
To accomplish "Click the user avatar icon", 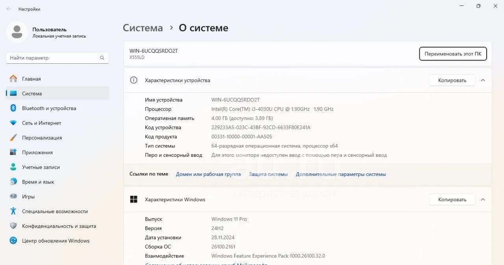I will (x=17, y=32).
